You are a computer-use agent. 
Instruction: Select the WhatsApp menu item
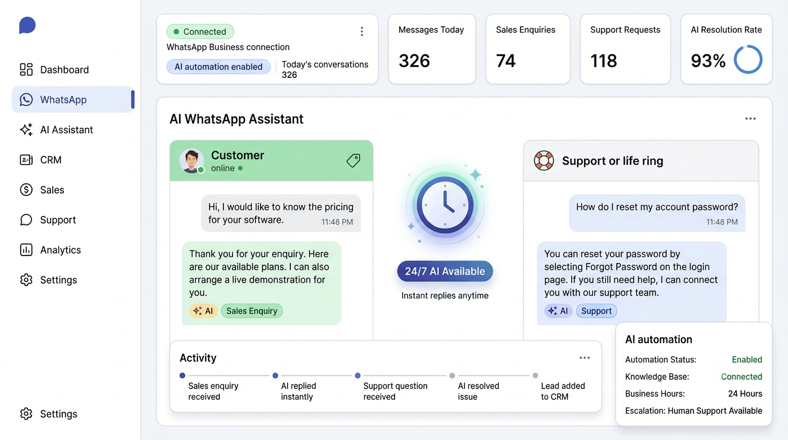[73, 100]
